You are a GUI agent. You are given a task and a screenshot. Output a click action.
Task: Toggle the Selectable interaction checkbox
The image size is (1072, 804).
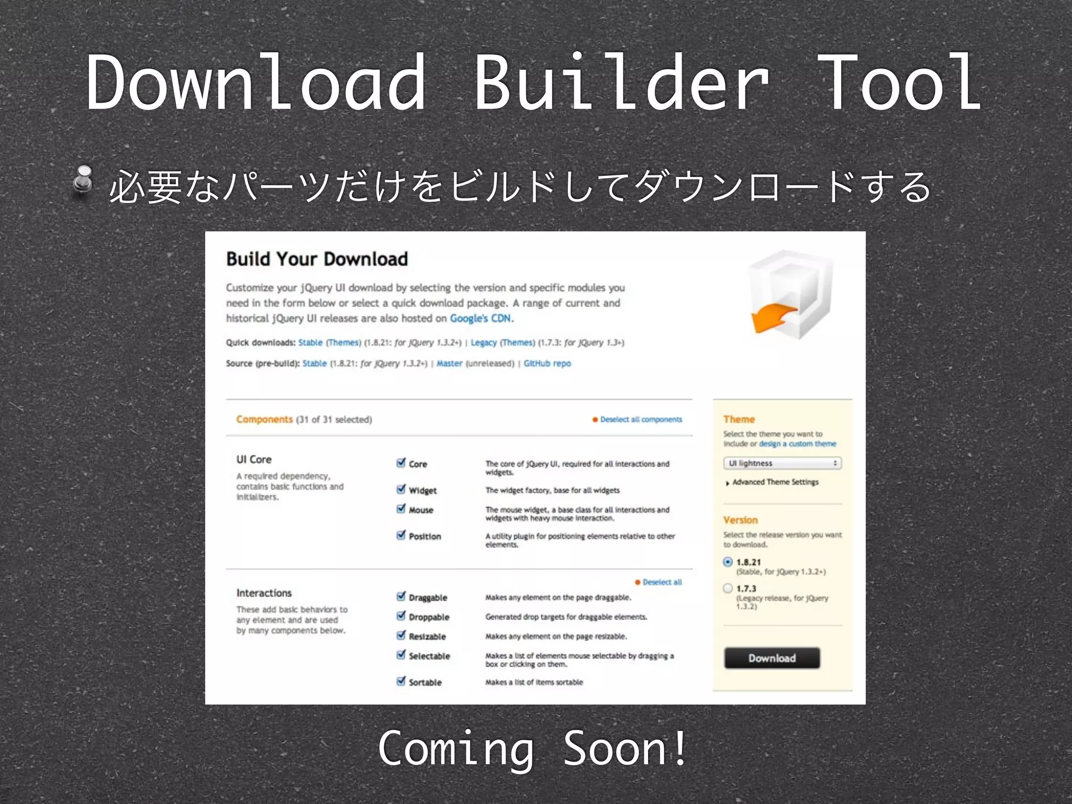click(401, 655)
